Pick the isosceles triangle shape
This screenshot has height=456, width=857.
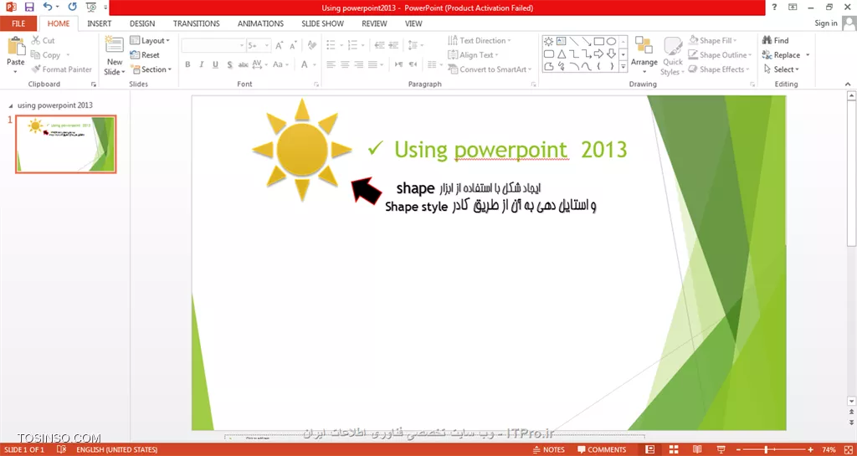click(x=561, y=54)
